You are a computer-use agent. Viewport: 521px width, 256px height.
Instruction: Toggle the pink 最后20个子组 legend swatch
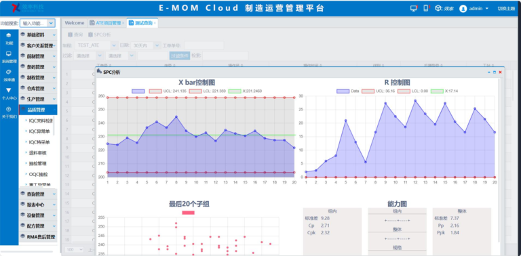coord(188,213)
